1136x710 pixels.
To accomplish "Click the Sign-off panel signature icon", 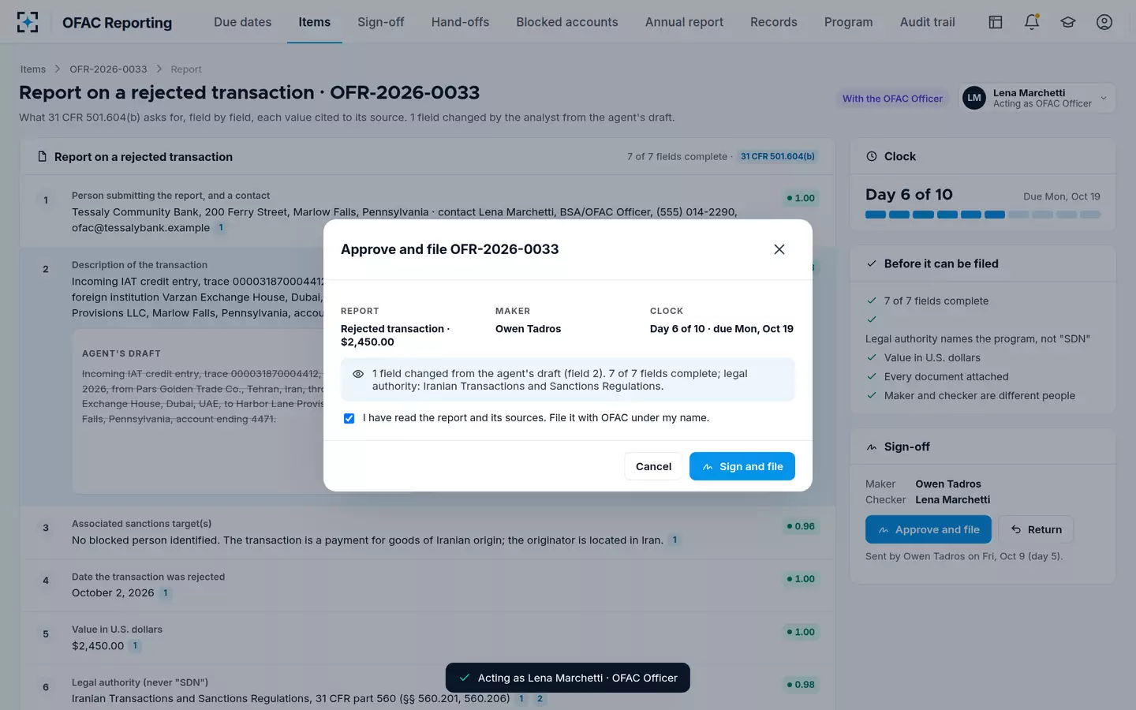I will 872,447.
